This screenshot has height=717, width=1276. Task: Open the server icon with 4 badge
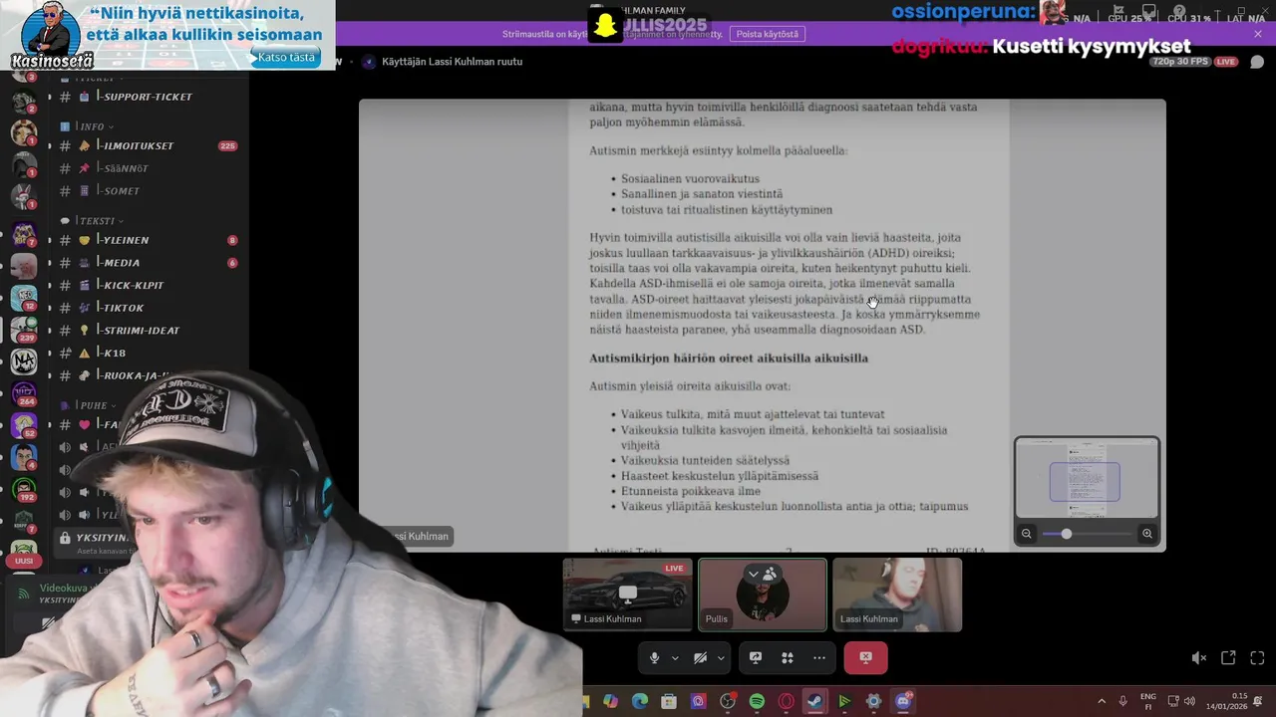pos(24,457)
